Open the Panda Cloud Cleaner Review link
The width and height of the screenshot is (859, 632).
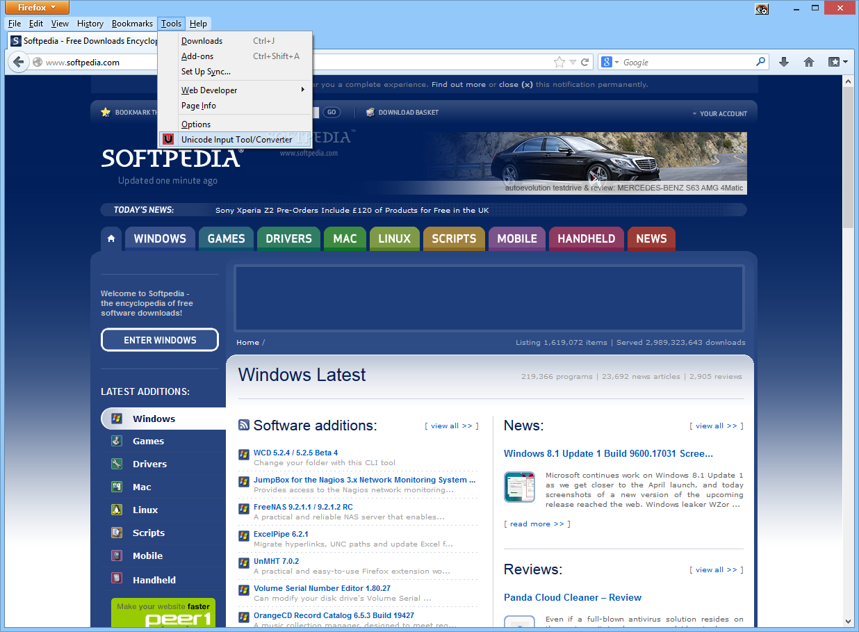[573, 597]
